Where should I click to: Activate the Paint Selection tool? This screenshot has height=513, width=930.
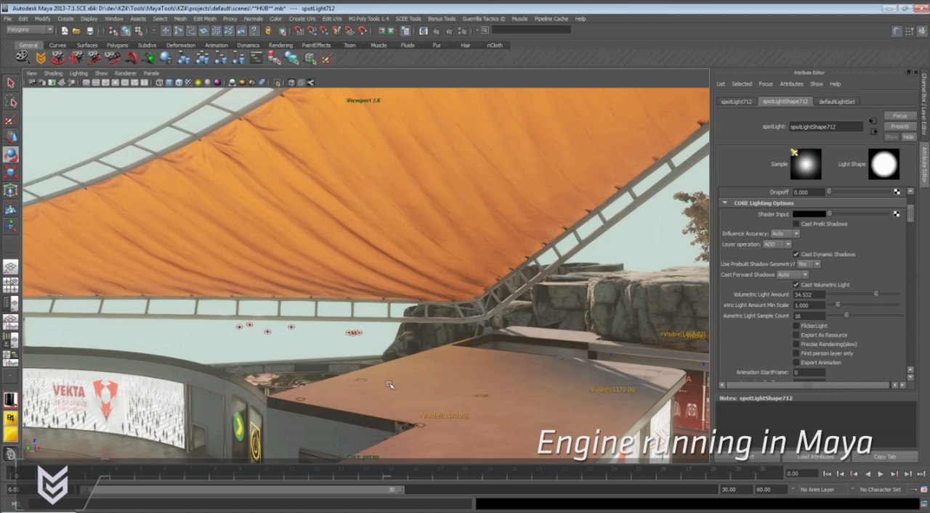11,120
